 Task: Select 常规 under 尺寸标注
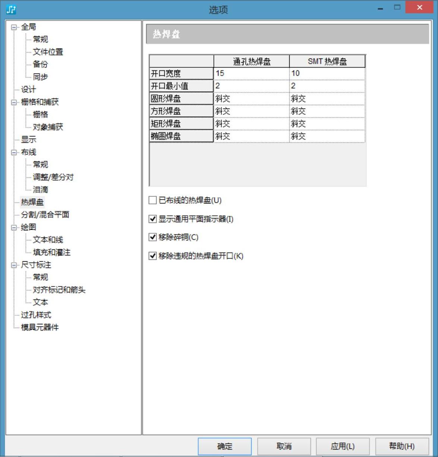40,277
